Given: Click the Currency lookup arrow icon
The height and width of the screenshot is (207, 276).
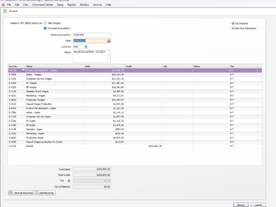Looking at the screenshot, I should (x=86, y=47).
